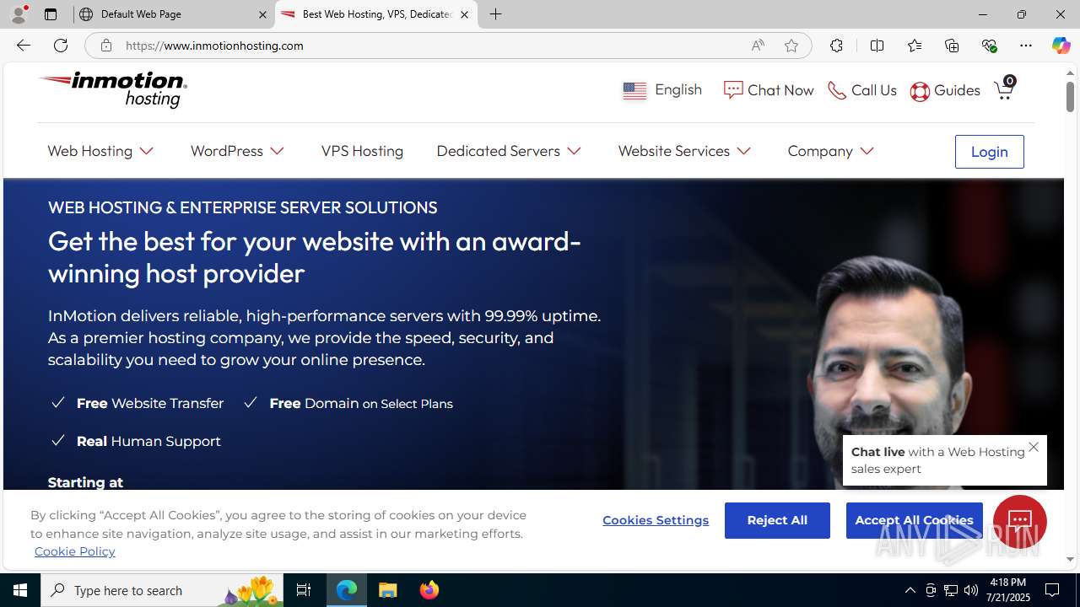Refresh the current page

(x=61, y=46)
